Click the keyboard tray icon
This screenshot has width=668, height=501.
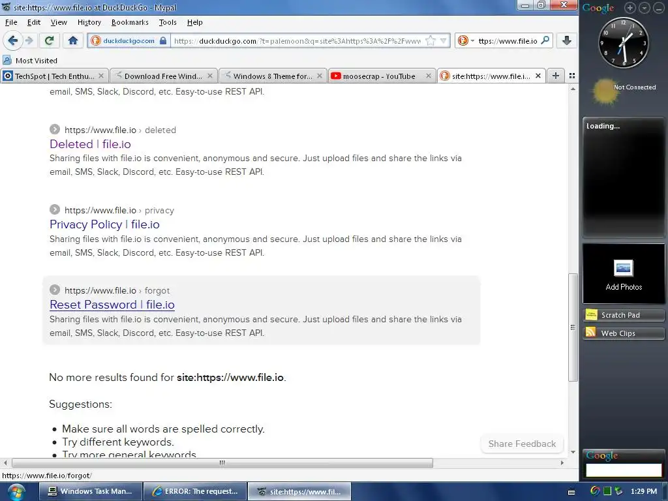pos(571,492)
